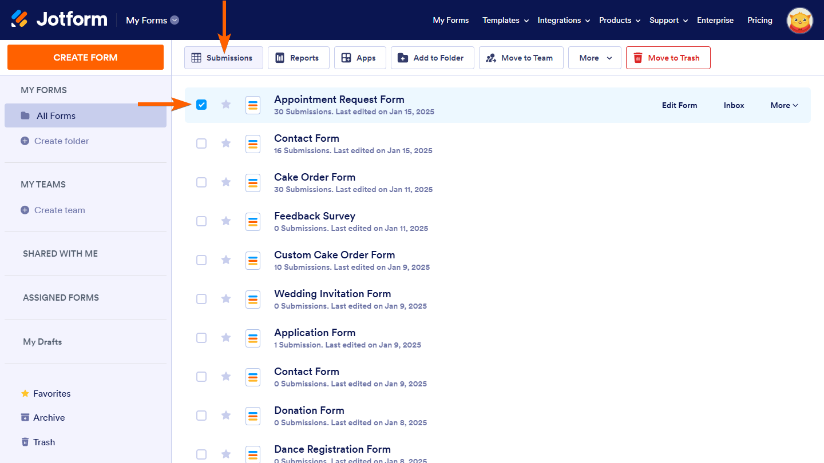
Task: Check the Wedding Invitation Form checkbox
Action: tap(201, 299)
